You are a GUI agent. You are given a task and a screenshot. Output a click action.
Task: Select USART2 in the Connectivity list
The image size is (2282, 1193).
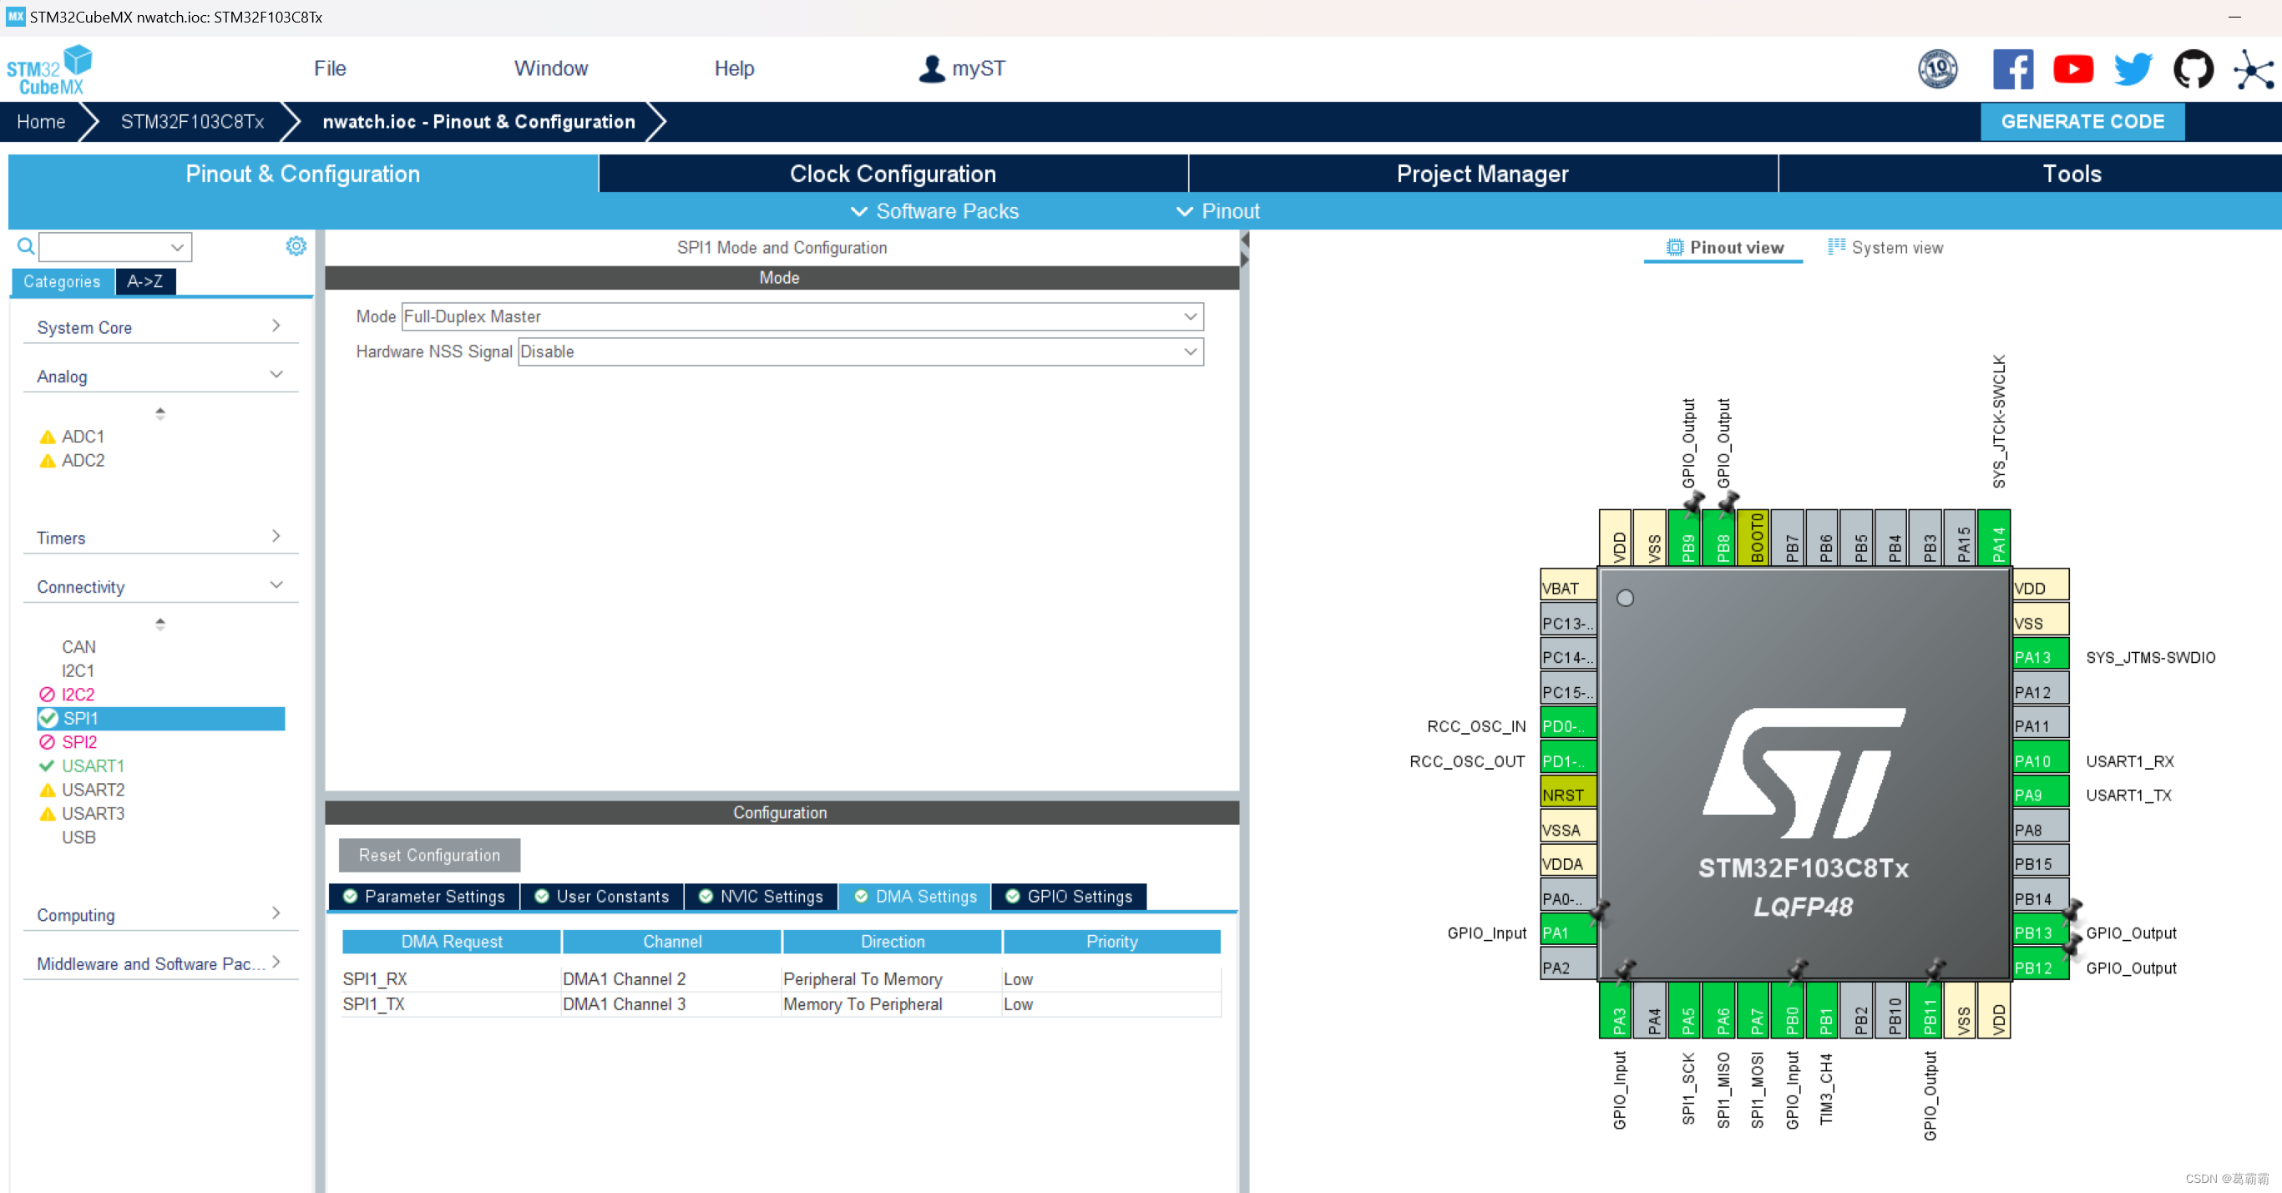[93, 789]
